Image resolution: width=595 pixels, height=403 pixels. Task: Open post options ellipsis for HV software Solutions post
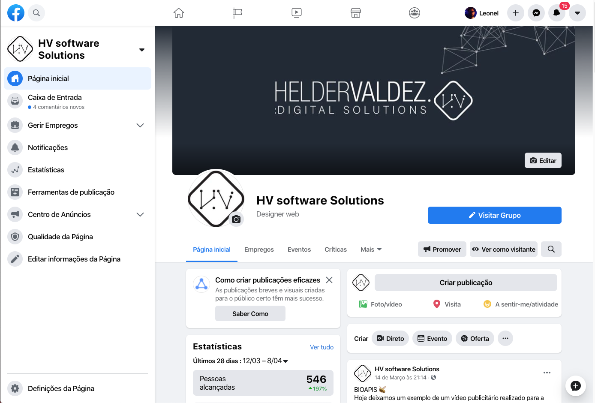click(x=547, y=373)
